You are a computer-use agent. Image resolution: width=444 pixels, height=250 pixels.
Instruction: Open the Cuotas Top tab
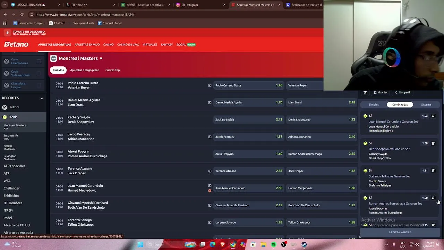click(x=112, y=70)
